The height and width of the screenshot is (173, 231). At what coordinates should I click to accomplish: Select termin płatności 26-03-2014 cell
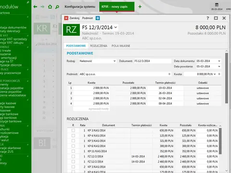click(x=165, y=93)
